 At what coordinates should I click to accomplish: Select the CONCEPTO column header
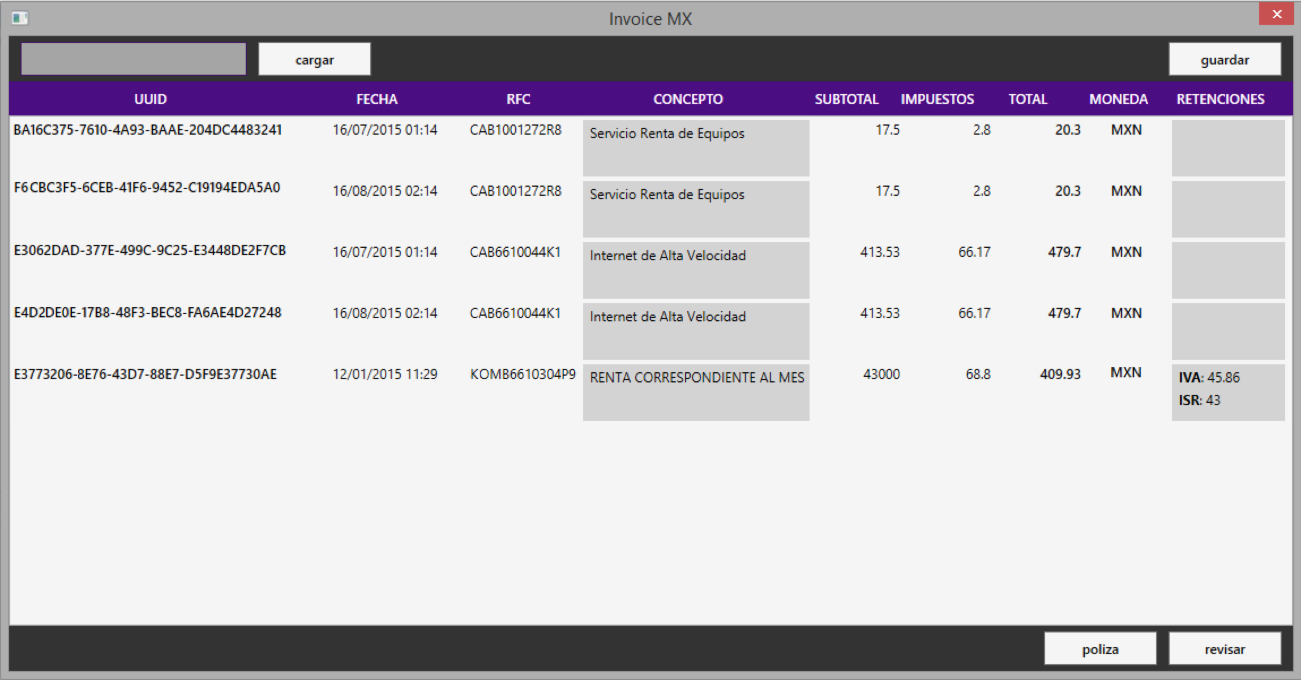(x=688, y=99)
